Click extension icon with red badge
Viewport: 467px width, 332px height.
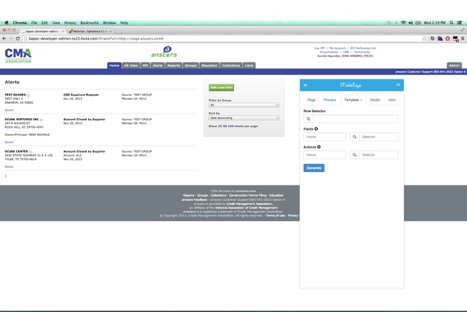(x=456, y=39)
